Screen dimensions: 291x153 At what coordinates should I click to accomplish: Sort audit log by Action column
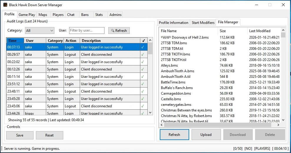pyautogui.click(x=71, y=40)
